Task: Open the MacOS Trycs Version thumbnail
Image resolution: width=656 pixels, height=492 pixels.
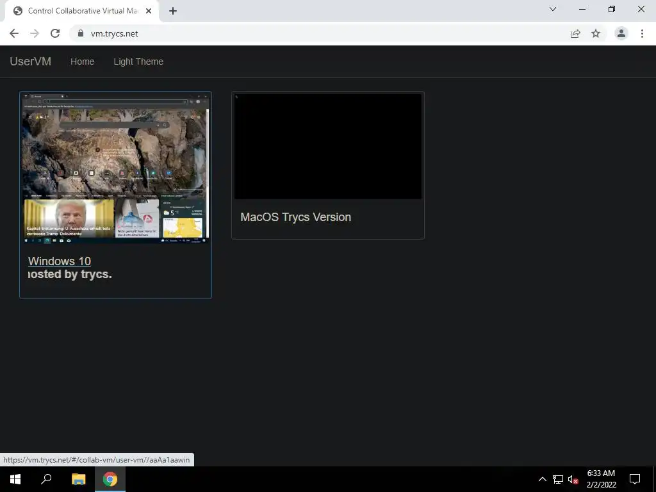Action: pos(328,147)
